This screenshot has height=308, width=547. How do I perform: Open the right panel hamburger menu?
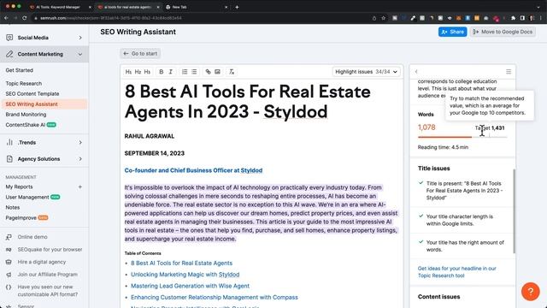(509, 72)
